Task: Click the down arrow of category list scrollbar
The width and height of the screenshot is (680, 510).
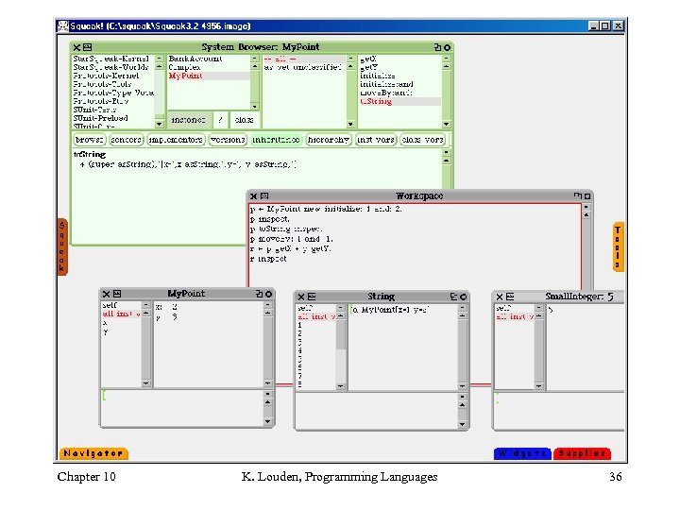Action: click(x=160, y=125)
